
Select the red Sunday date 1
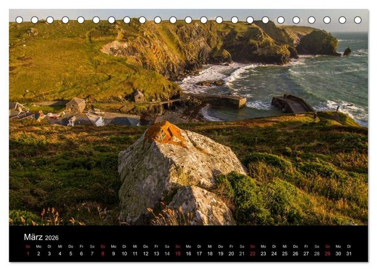tap(28, 253)
